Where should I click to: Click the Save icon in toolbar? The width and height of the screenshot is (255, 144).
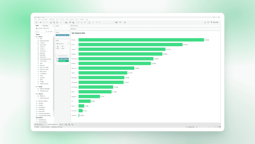pos(51,22)
